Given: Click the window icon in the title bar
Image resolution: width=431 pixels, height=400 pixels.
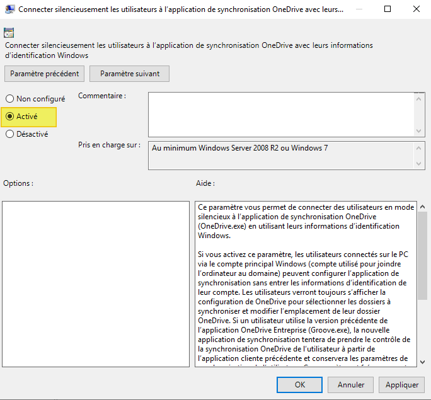Looking at the screenshot, I should tap(9, 9).
